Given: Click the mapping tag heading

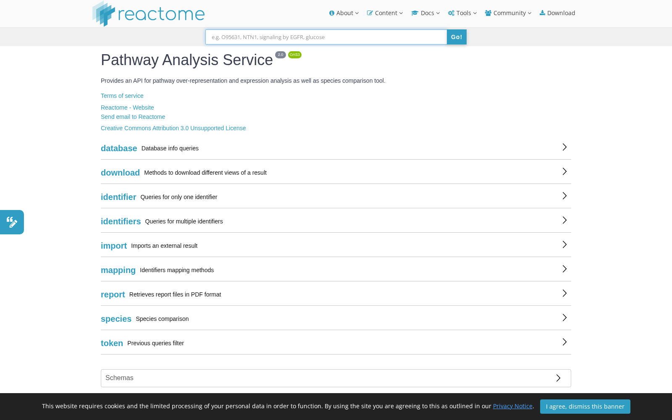Looking at the screenshot, I should click(x=118, y=270).
